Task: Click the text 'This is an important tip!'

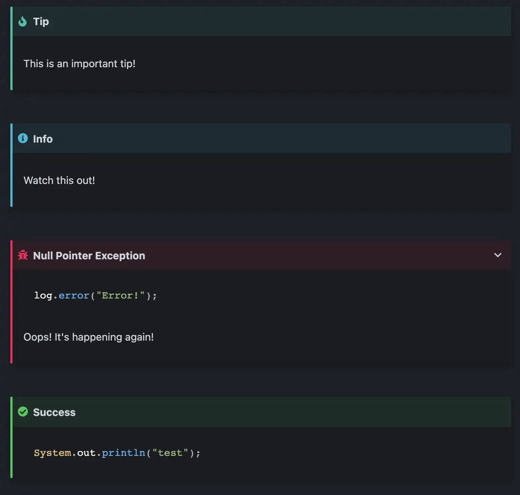Action: coord(80,64)
